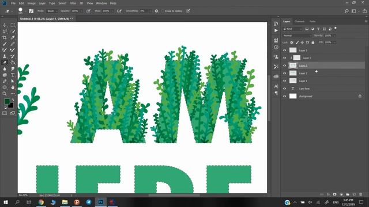369x207 pixels.
Task: Open the Paragraph panel icon
Action: tap(276, 93)
